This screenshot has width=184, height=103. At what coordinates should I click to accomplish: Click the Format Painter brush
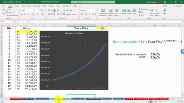click(x=7, y=15)
